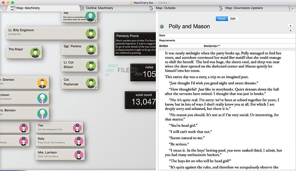Select the Lt. Billy Engstrom note
This screenshot has height=171, width=296.
pyautogui.click(x=52, y=33)
